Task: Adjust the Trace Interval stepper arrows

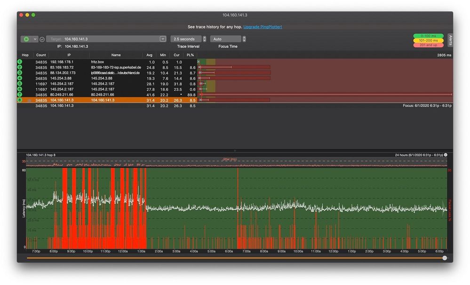Action: 205,39
